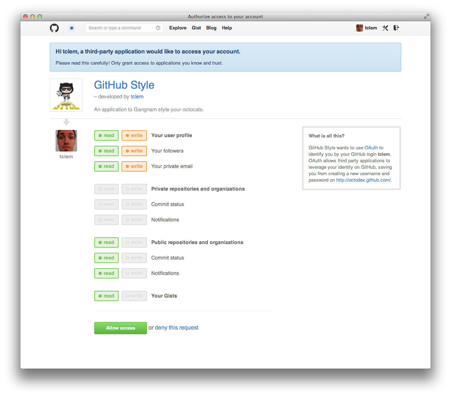Open account settings tools icon

pos(385,28)
